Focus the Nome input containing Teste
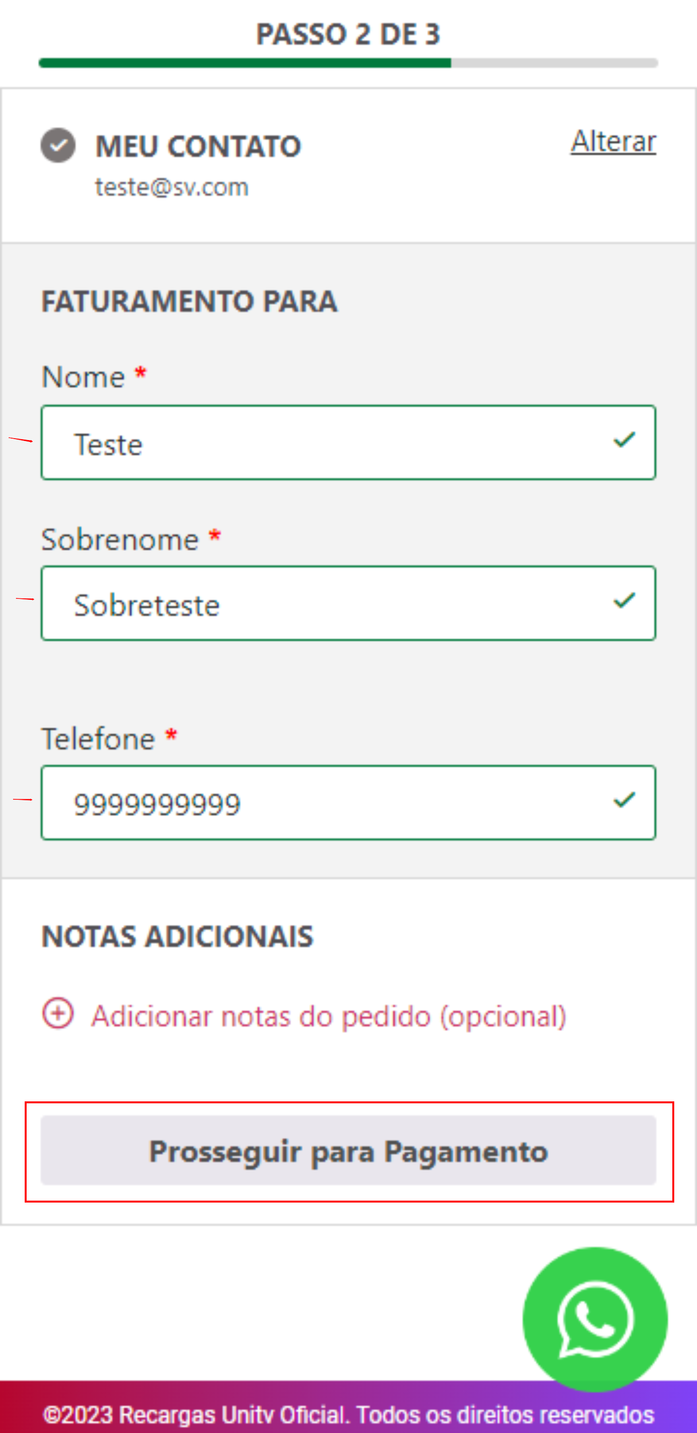The height and width of the screenshot is (1433, 697). coord(334,443)
